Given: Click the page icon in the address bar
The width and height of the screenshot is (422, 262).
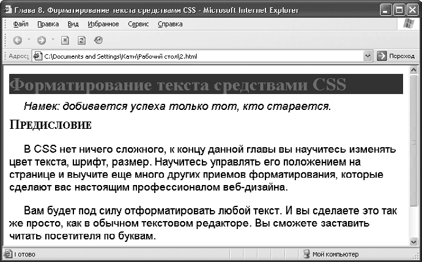Looking at the screenshot, I should tap(38, 56).
